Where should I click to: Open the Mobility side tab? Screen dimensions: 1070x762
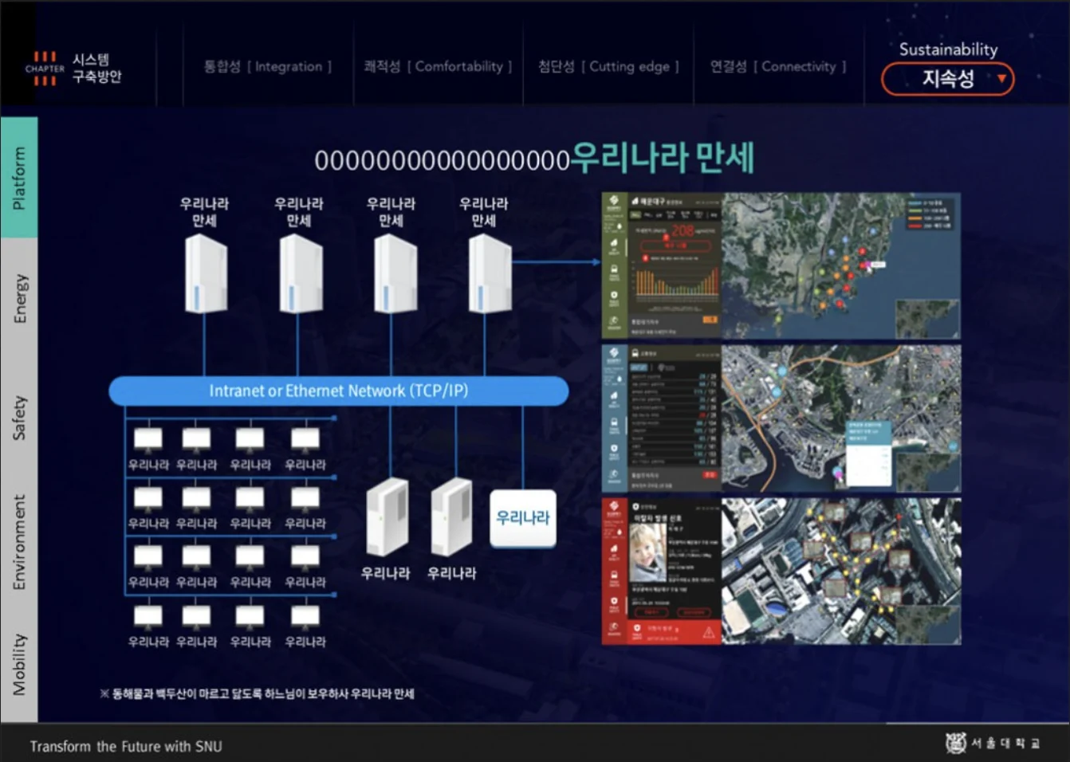tap(19, 664)
